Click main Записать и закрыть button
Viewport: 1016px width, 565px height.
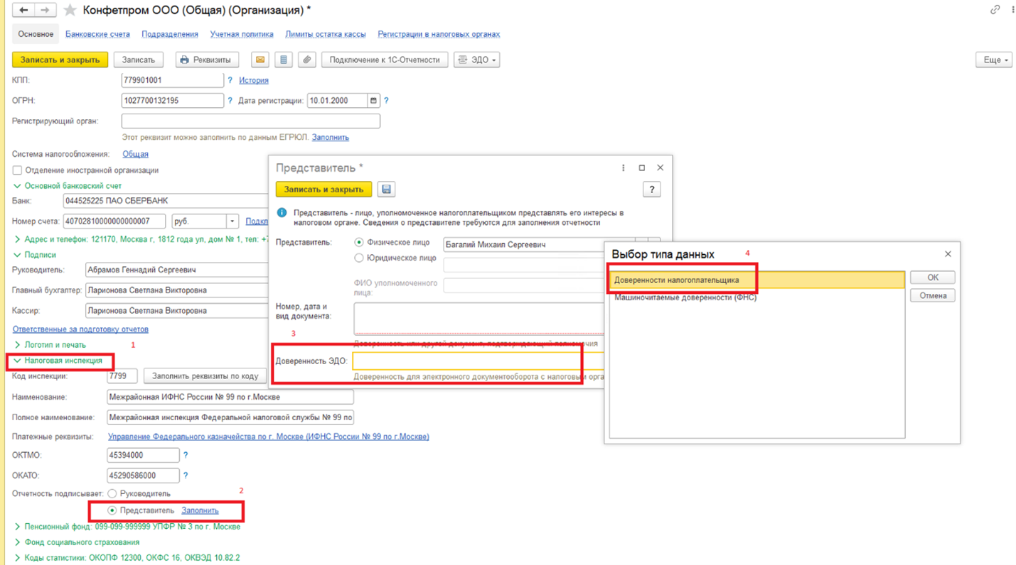[x=60, y=60]
